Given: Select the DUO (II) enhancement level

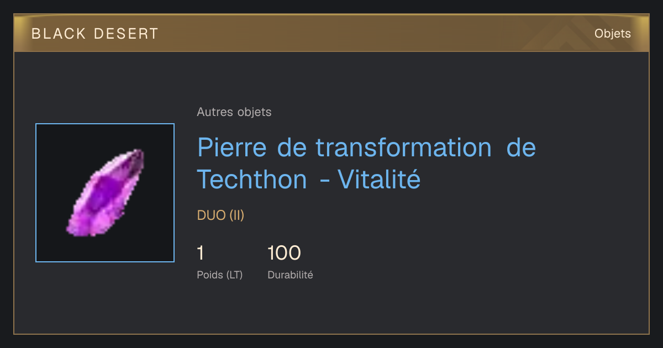Looking at the screenshot, I should (220, 215).
